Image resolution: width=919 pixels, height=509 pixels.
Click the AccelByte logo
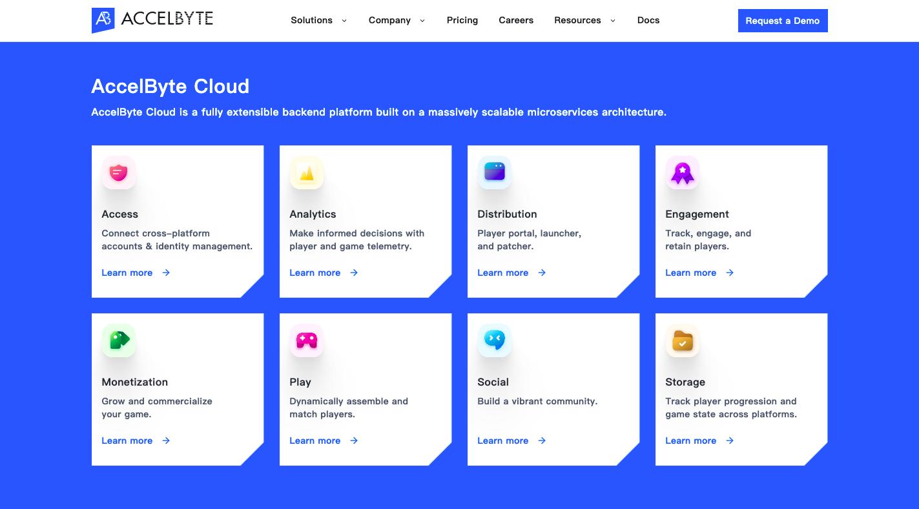[152, 20]
